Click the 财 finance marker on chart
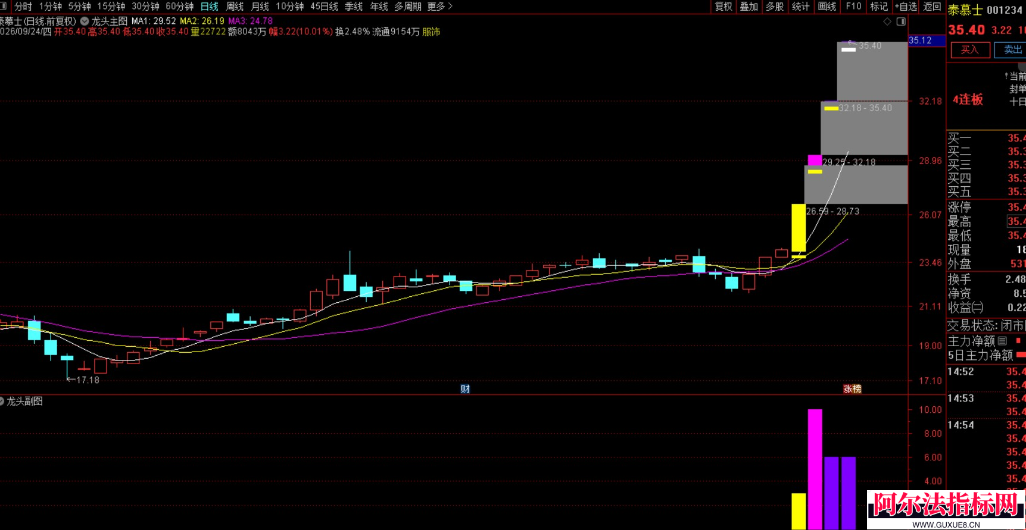 tap(465, 389)
